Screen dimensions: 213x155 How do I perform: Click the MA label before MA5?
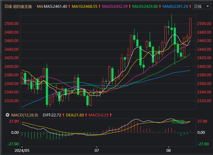pyautogui.click(x=40, y=6)
